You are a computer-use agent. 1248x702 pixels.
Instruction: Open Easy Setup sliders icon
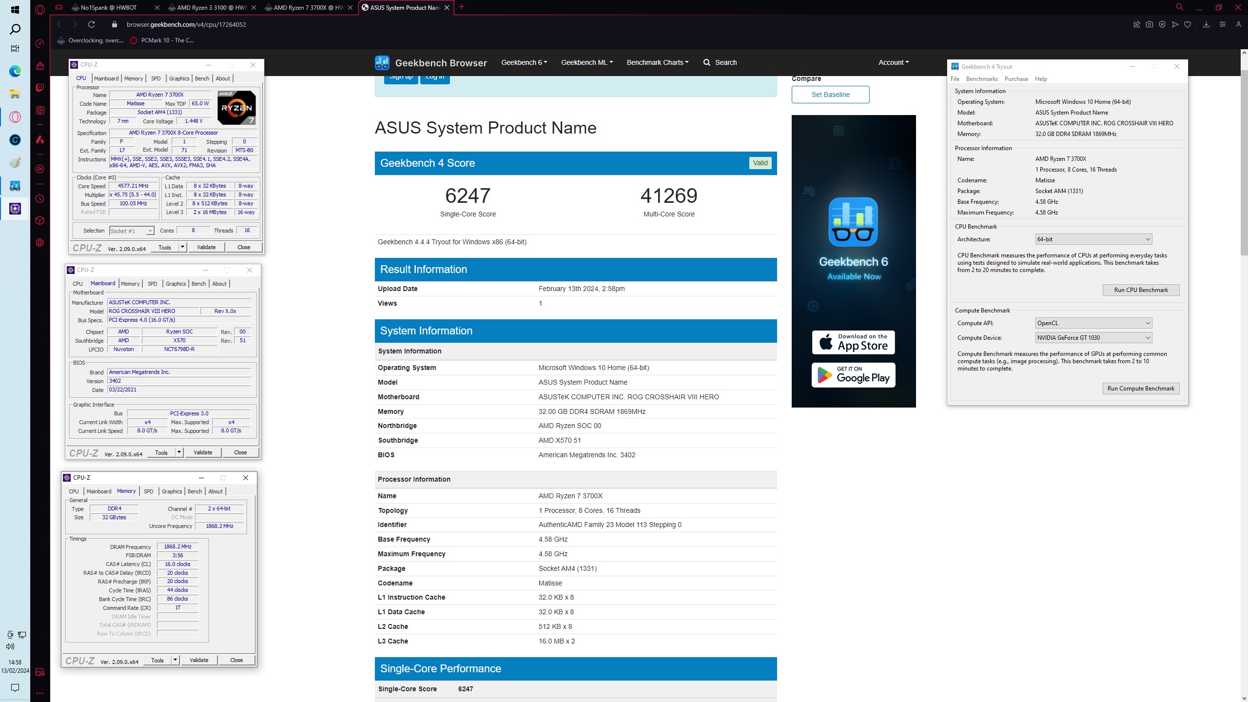click(x=1222, y=24)
